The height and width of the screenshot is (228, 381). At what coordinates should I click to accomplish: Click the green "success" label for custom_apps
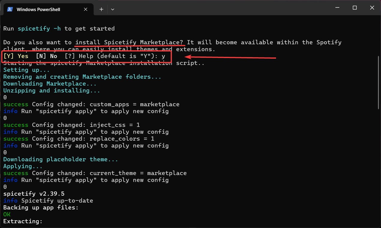pos(15,104)
